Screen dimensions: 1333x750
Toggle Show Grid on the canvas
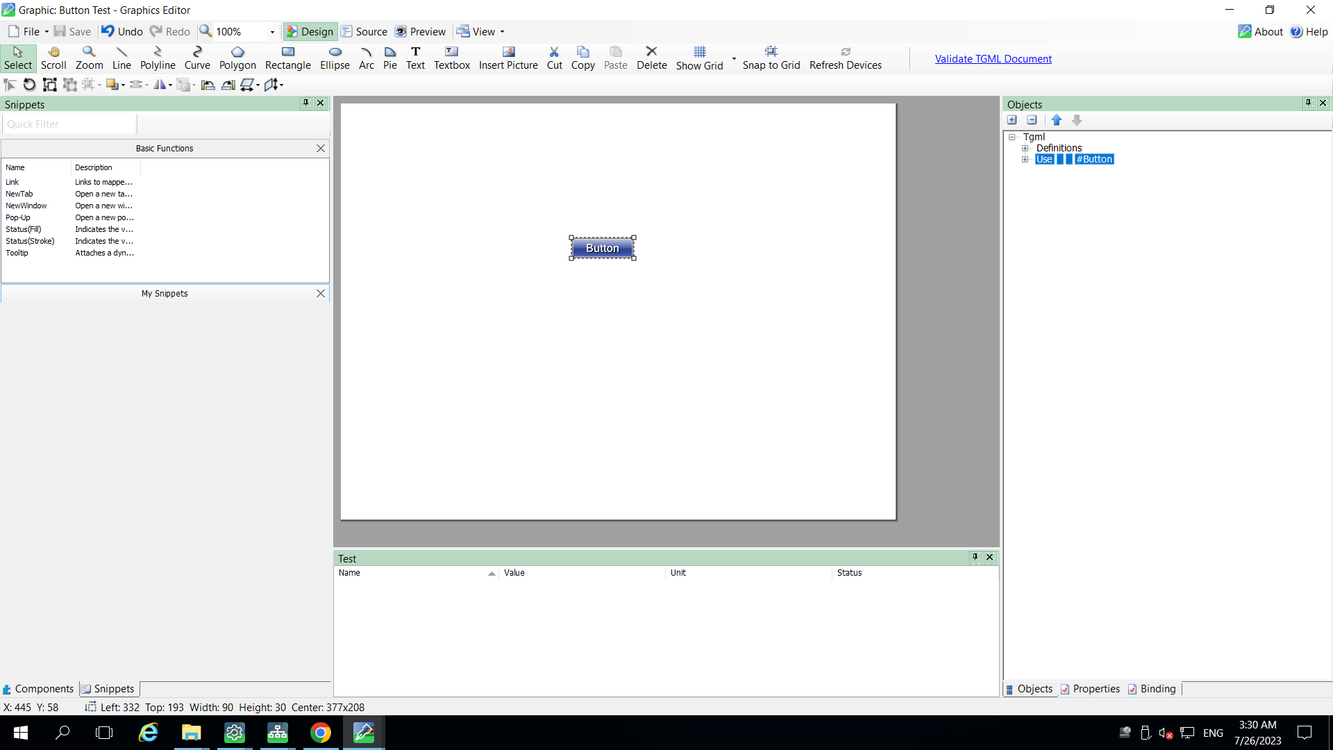699,58
